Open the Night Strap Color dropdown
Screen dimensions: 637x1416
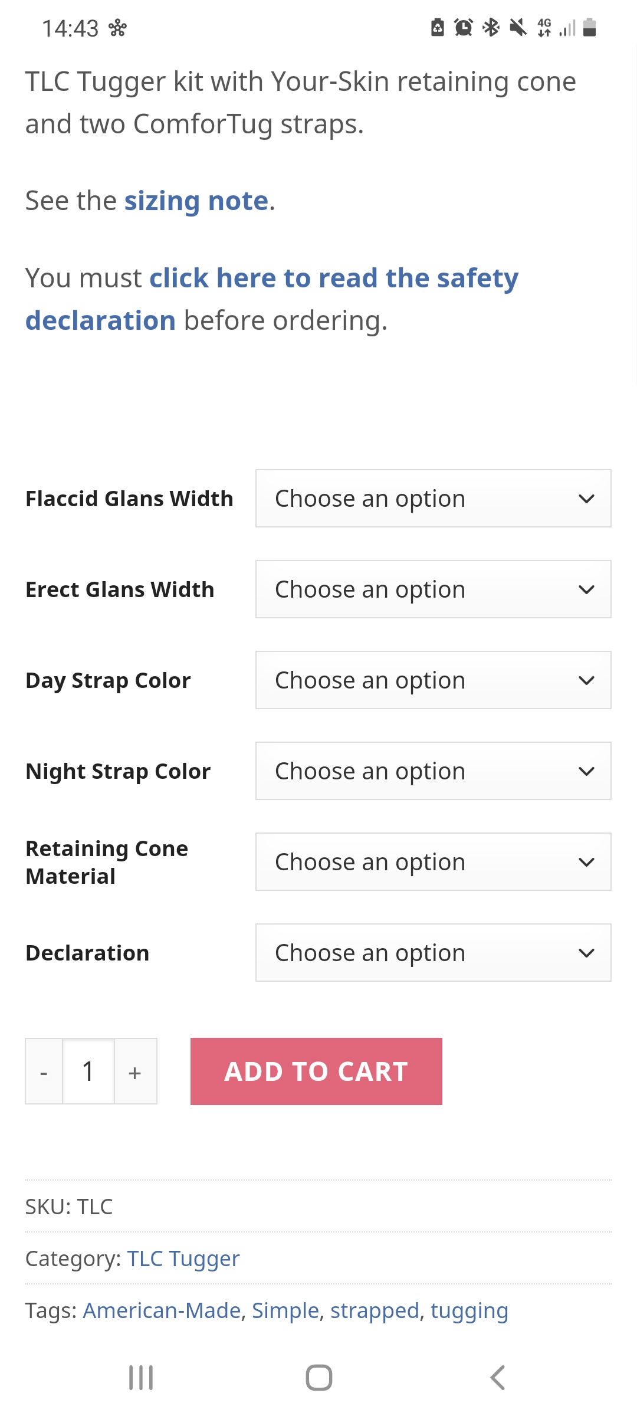coord(434,771)
